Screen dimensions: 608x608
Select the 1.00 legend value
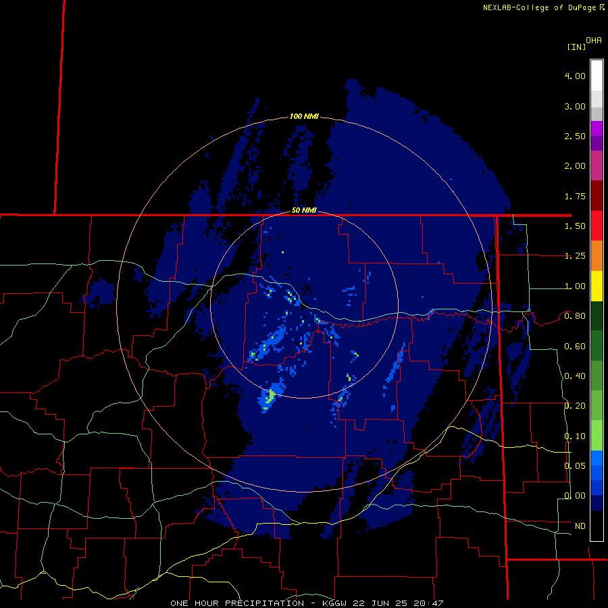click(x=575, y=286)
